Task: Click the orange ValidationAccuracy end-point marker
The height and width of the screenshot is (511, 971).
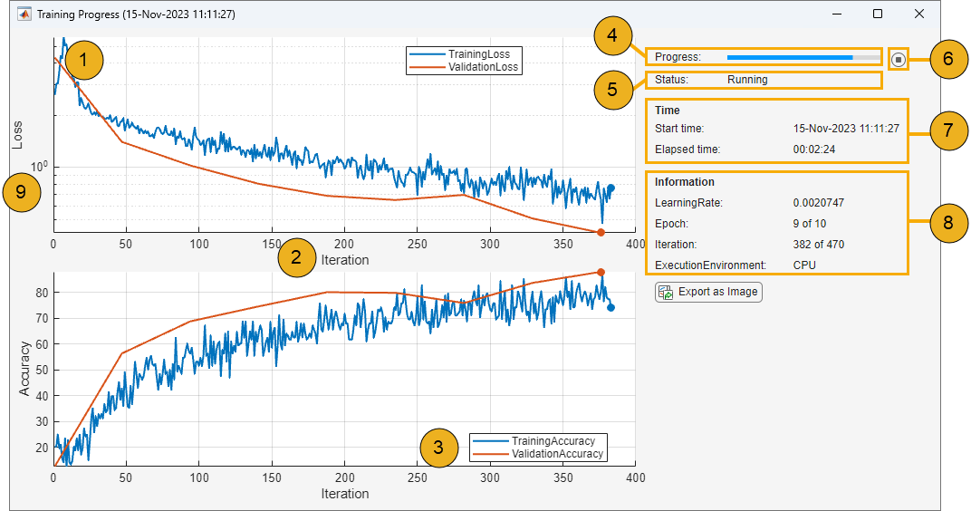Action: point(600,272)
